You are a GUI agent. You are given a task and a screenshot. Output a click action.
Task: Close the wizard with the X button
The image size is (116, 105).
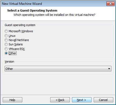coord(111,4)
